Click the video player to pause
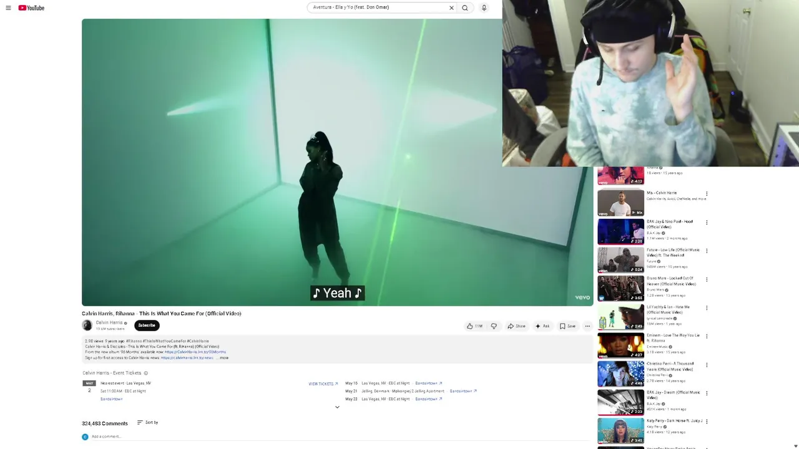The image size is (799, 449). (337, 162)
